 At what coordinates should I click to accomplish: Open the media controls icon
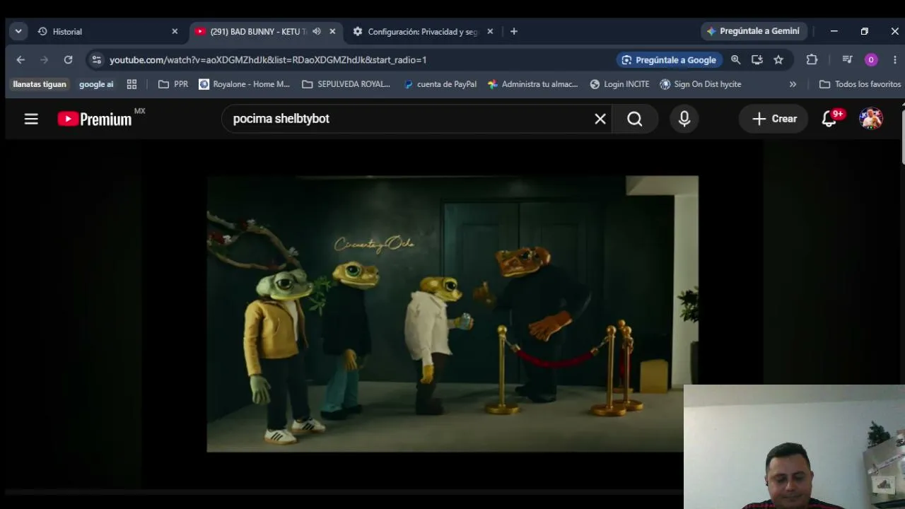click(x=847, y=60)
